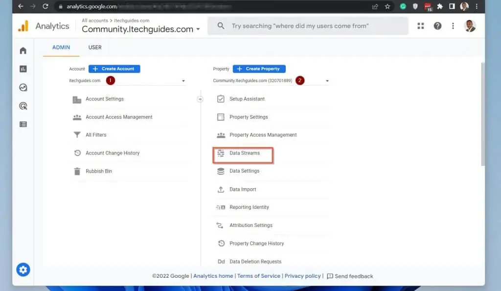The width and height of the screenshot is (501, 291).
Task: Open the Explore icon in left sidebar
Action: (x=23, y=88)
